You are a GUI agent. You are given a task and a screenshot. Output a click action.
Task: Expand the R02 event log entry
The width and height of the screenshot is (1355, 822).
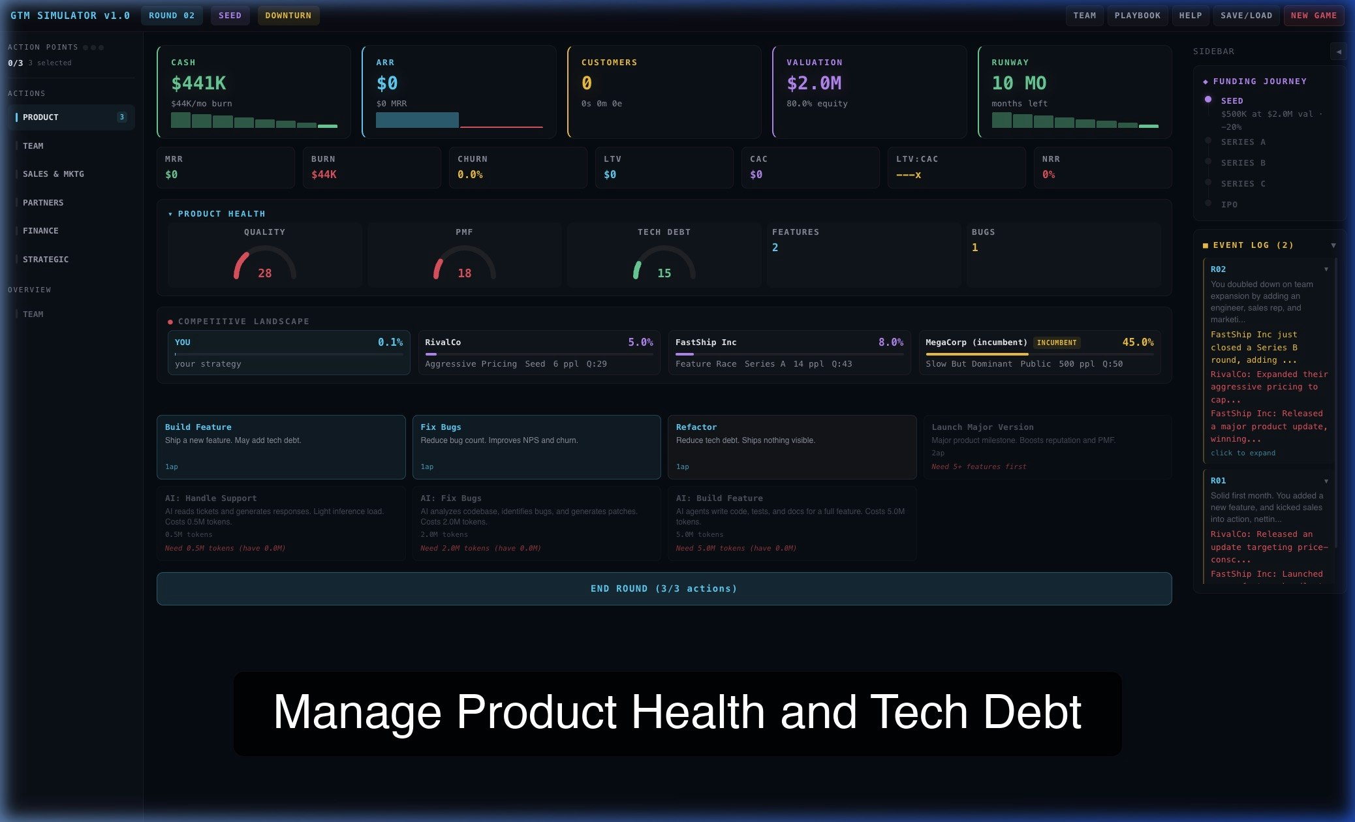[1326, 269]
